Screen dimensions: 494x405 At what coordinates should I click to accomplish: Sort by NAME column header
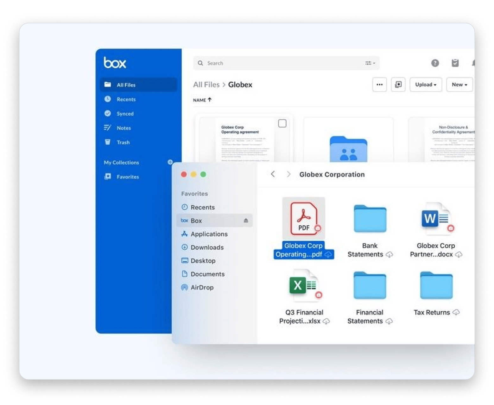(199, 100)
